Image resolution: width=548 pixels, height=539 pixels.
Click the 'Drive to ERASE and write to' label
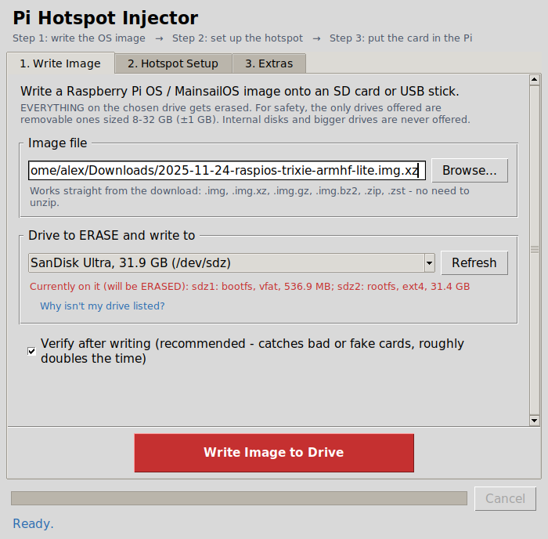111,235
